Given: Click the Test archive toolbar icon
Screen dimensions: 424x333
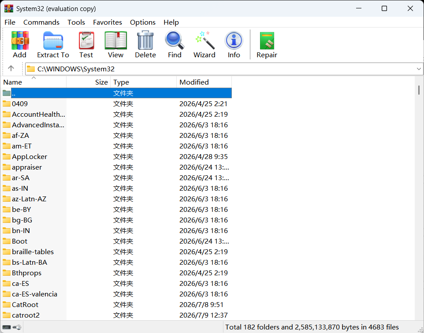Looking at the screenshot, I should 86,41.
